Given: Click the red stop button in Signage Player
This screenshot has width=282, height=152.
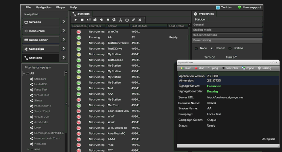Looking at the screenshot, I should 200,68.
